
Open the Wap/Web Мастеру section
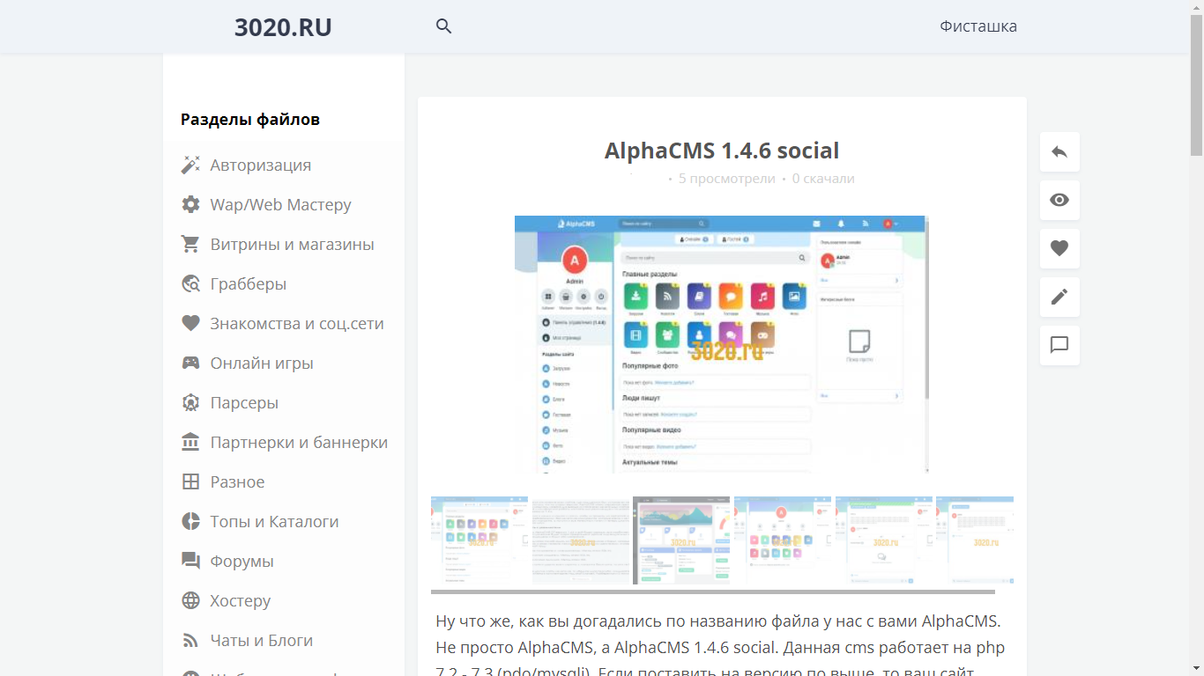tap(280, 205)
